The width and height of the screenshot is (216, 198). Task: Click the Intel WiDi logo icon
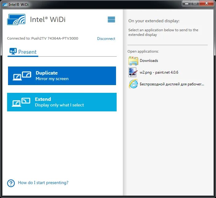[x=16, y=19]
